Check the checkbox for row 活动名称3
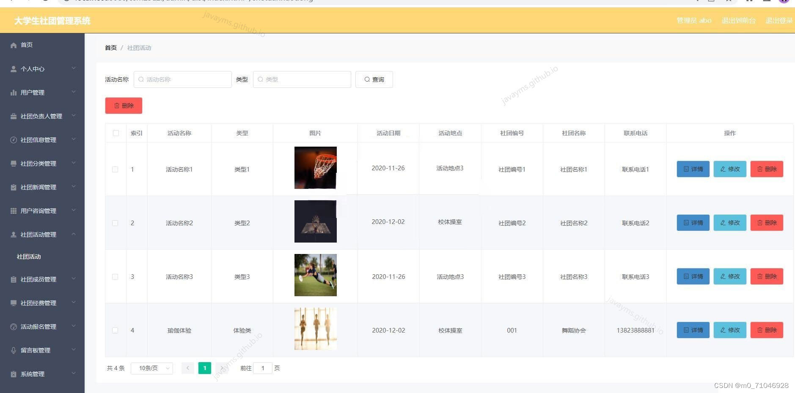795x393 pixels. [115, 277]
